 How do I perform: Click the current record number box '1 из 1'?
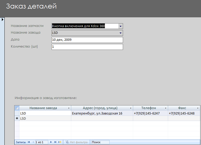pyautogui.click(x=42, y=142)
